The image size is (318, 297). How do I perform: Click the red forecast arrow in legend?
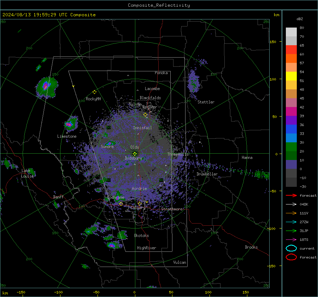291,195
